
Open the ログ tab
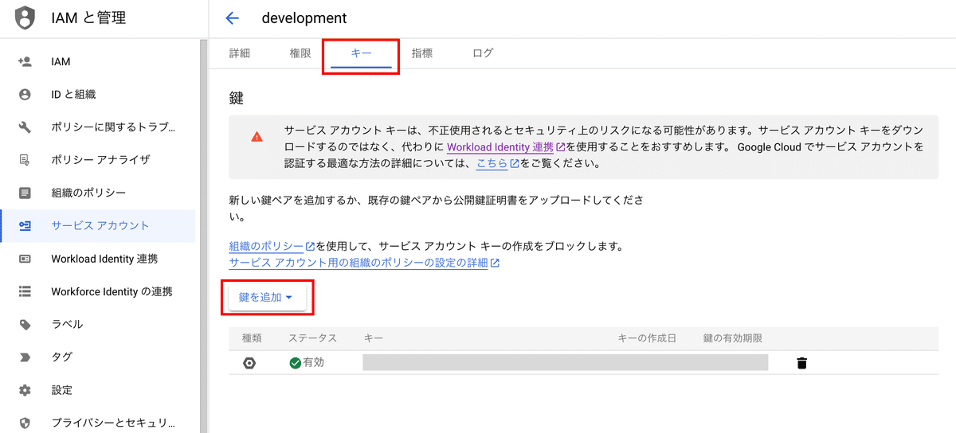coord(483,53)
